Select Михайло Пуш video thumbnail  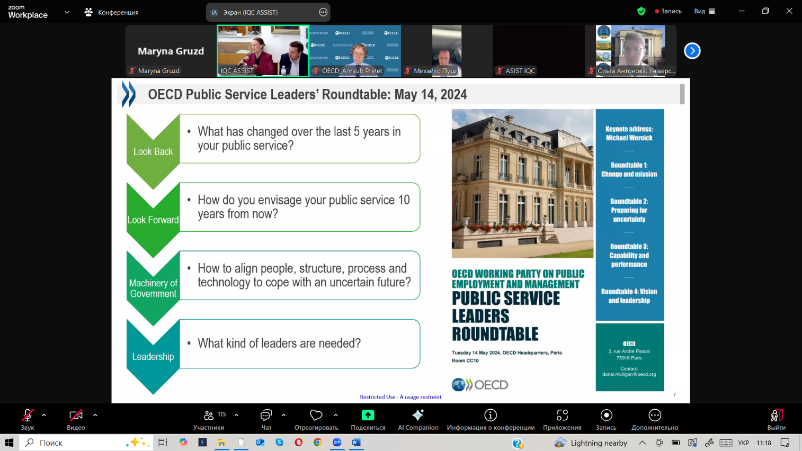(x=447, y=51)
